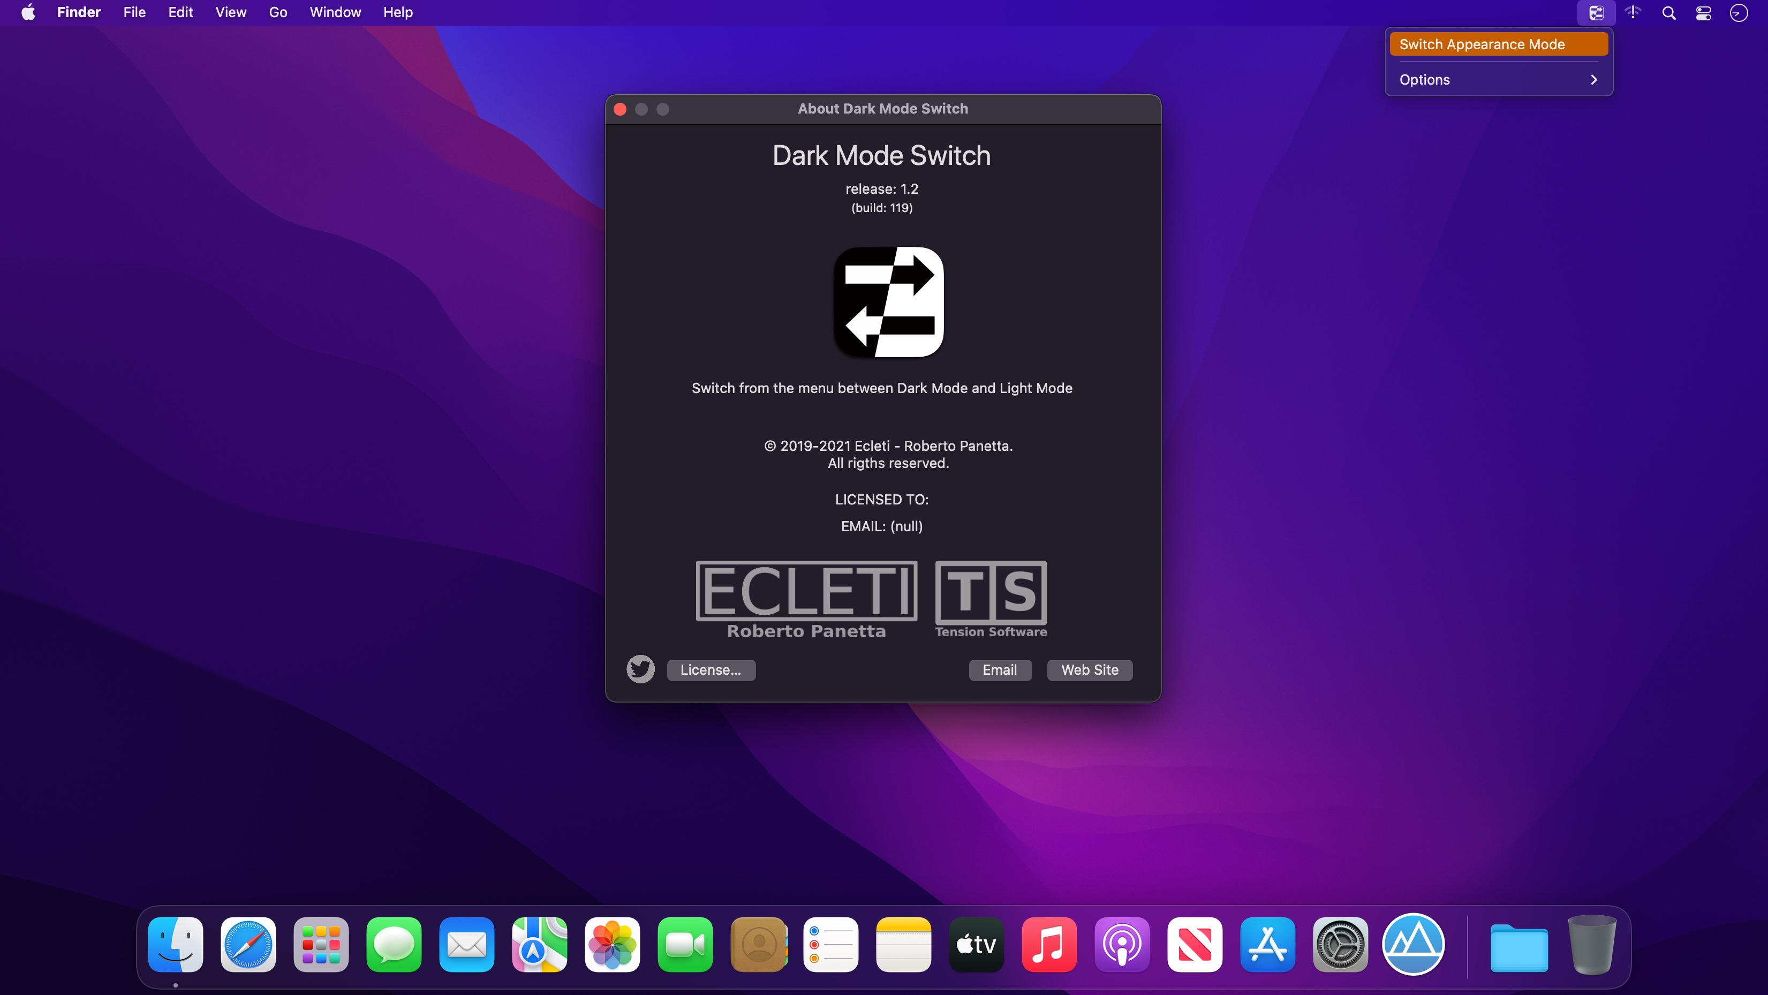The image size is (1768, 995).
Task: Start FaceTime from the Dock
Action: 685,945
